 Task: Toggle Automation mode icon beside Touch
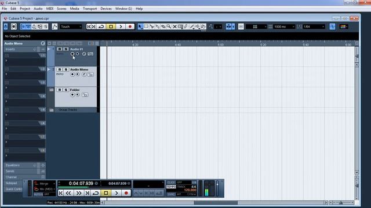point(54,27)
